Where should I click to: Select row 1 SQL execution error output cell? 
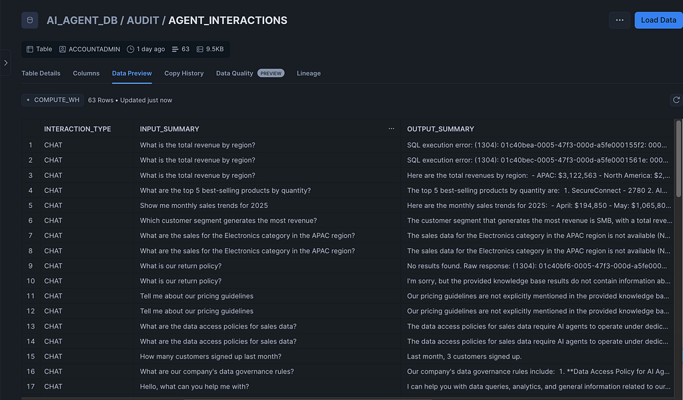tap(538, 145)
